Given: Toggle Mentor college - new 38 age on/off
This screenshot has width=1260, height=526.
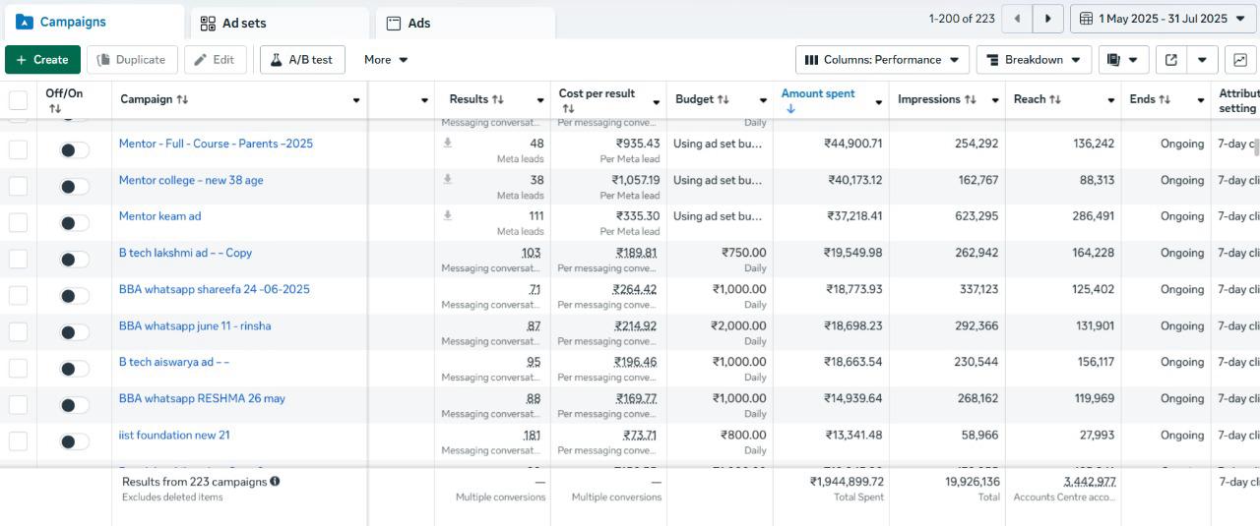Looking at the screenshot, I should coord(74,187).
